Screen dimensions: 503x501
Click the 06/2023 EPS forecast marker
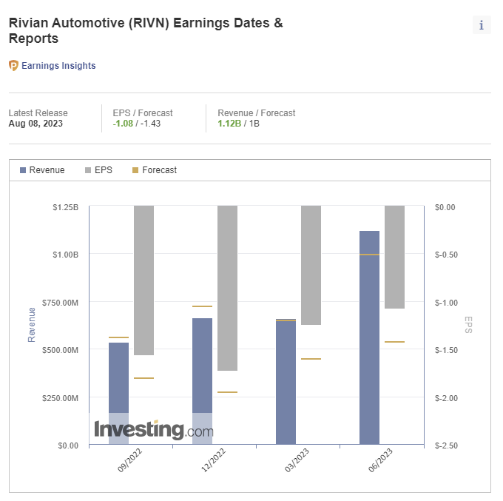pyautogui.click(x=394, y=342)
